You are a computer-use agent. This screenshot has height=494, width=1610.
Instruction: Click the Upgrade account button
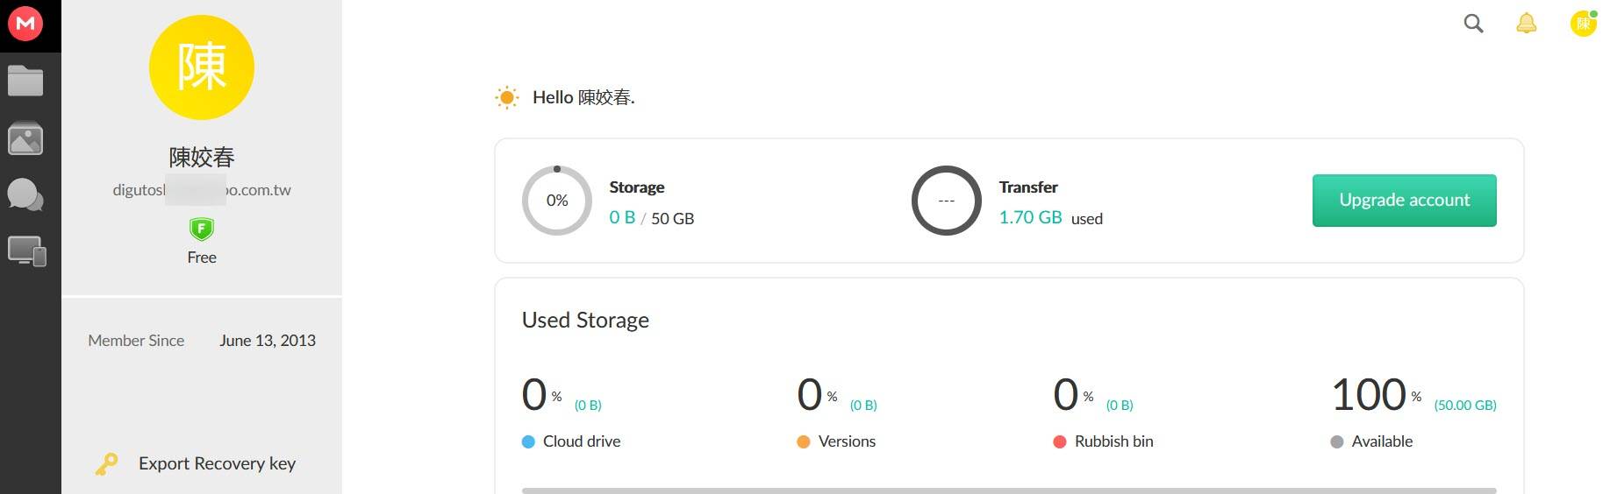pos(1404,201)
